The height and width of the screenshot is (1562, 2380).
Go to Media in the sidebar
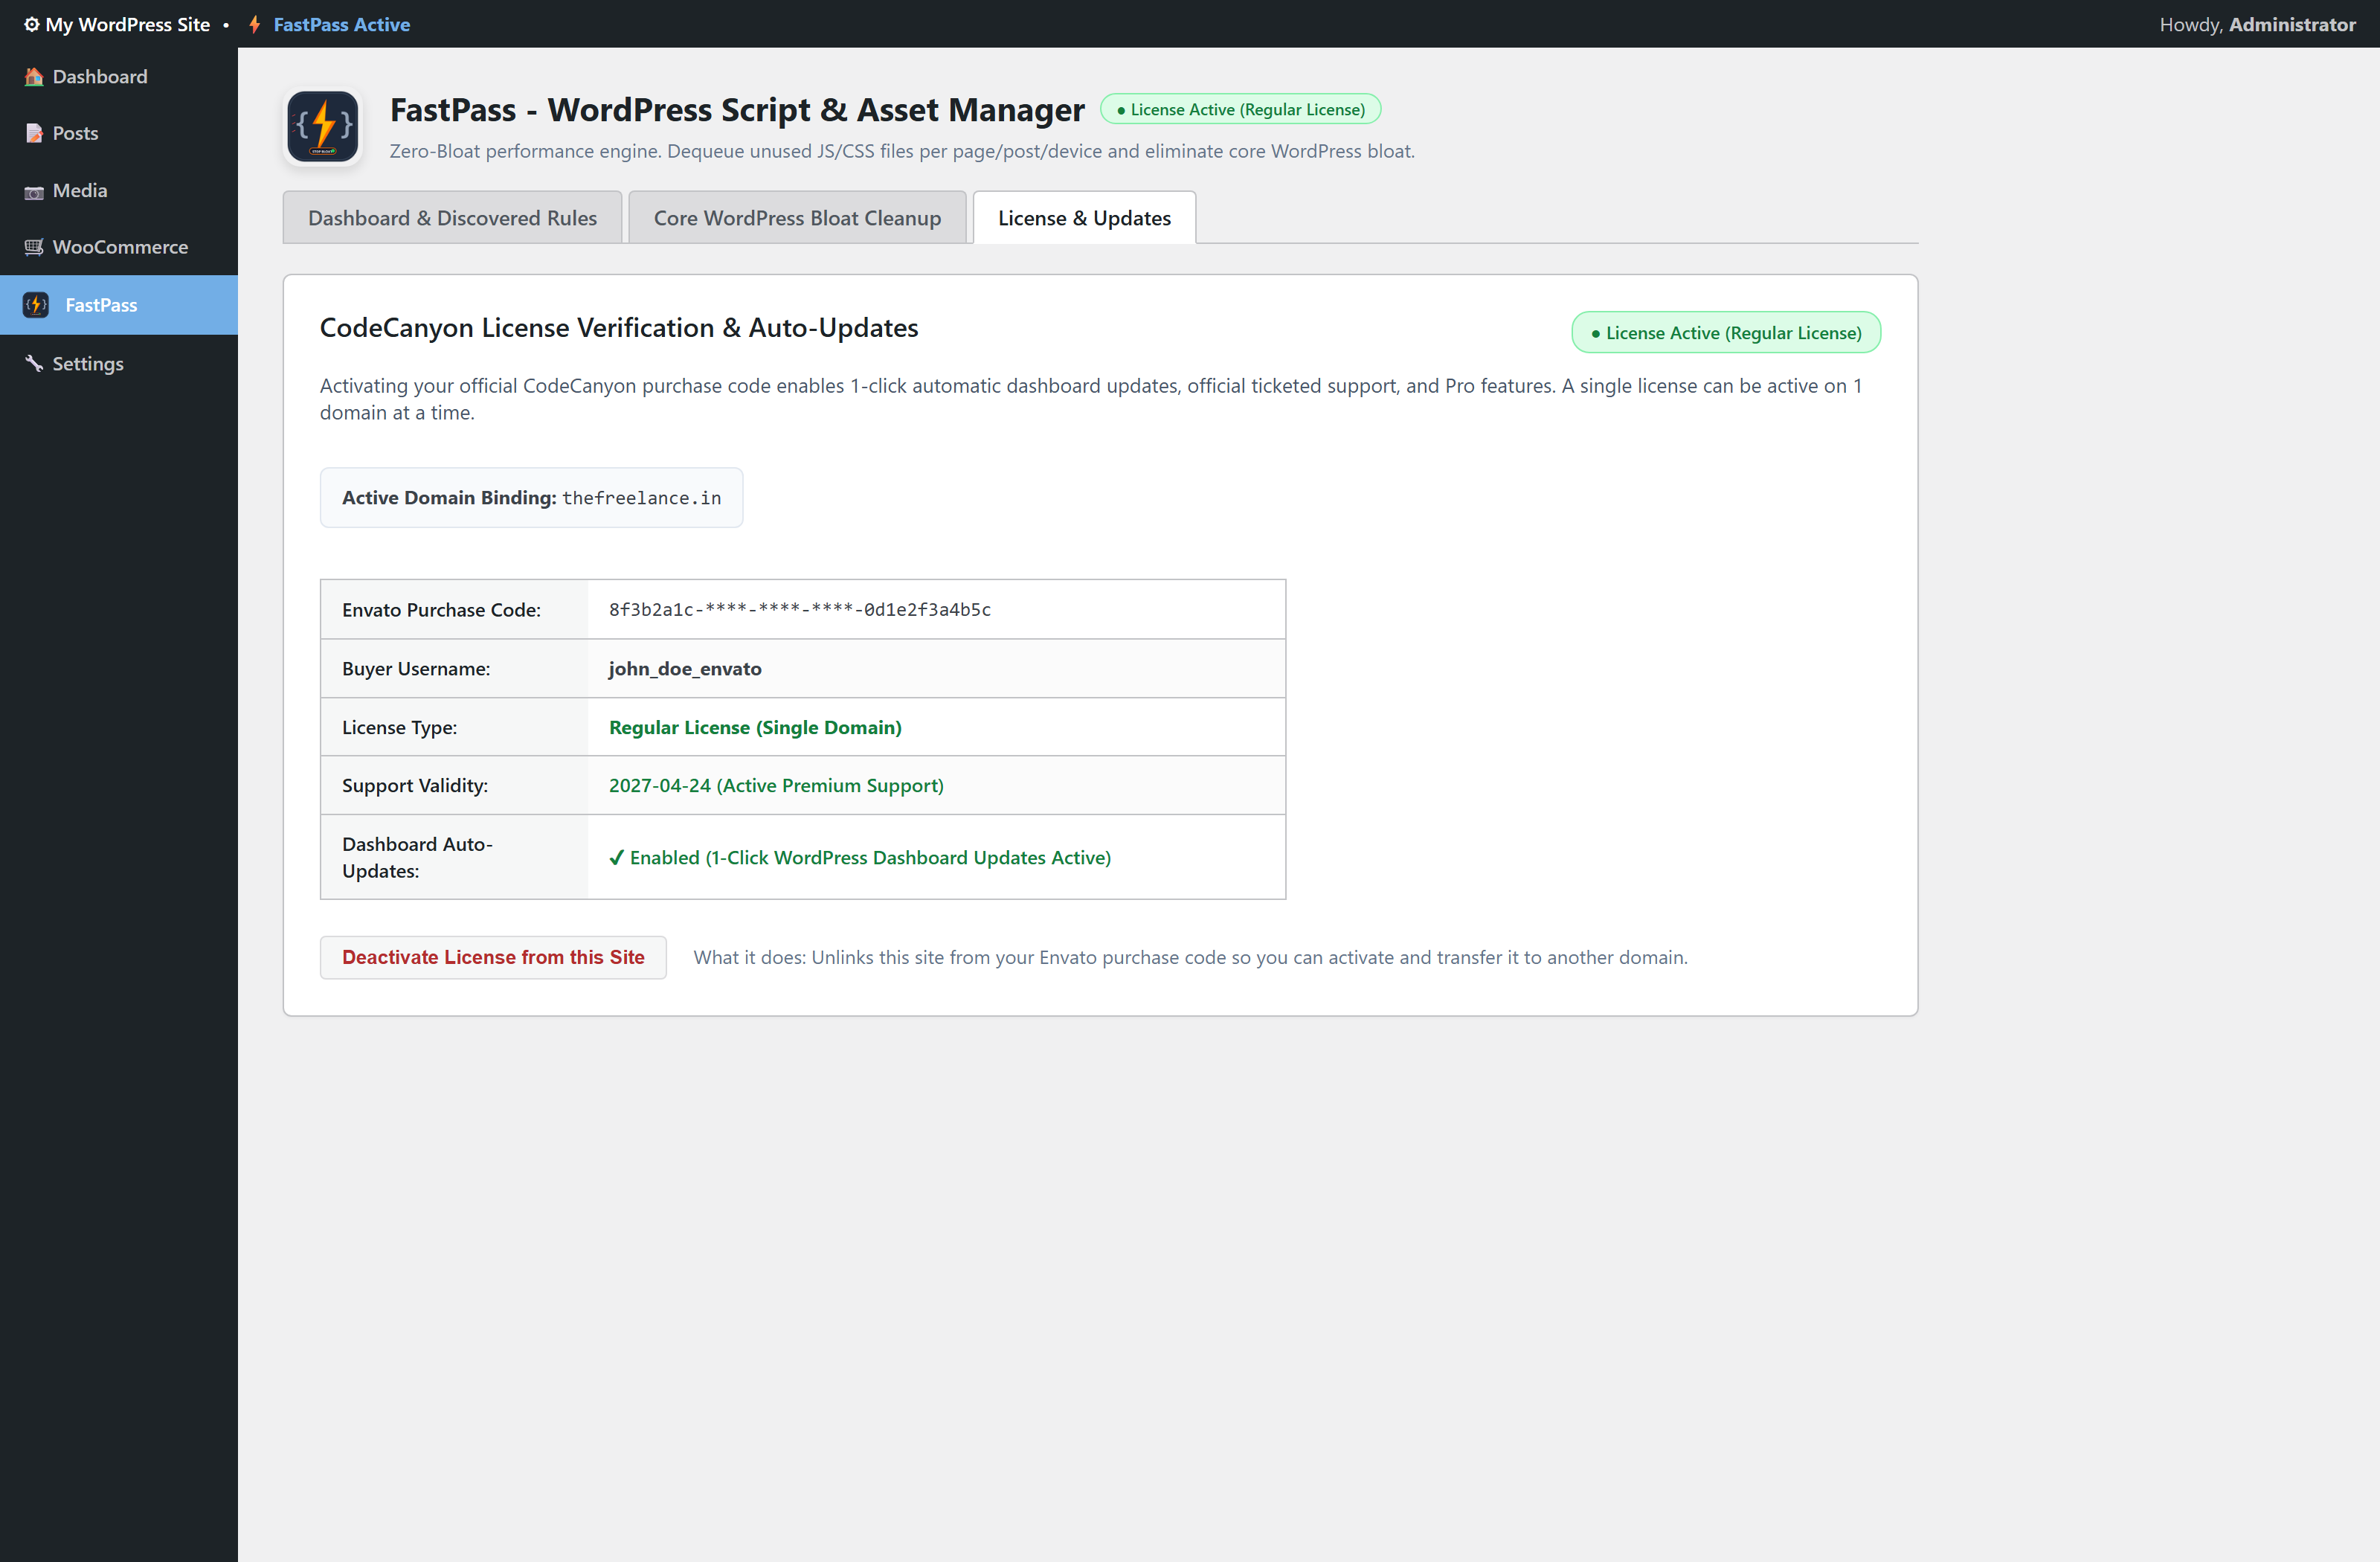(x=119, y=190)
